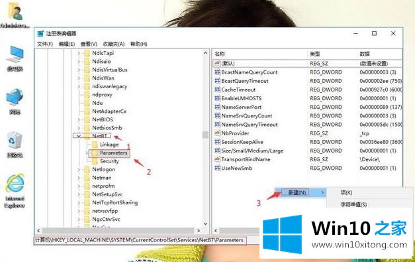Click values pane horizontal scrollbar left arrow
This screenshot has width=415, height=262.
[216, 231]
